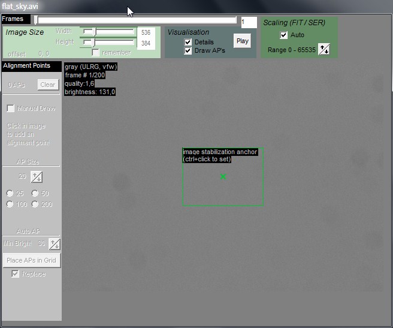Choose AP size 100 radio button
Screen dimensions: 393x328
tap(10, 204)
